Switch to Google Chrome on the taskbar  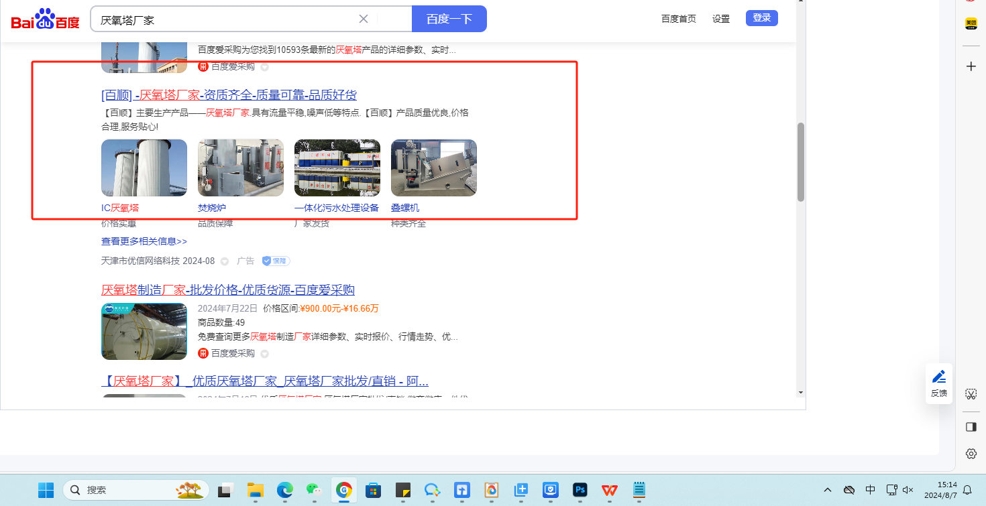tap(344, 490)
